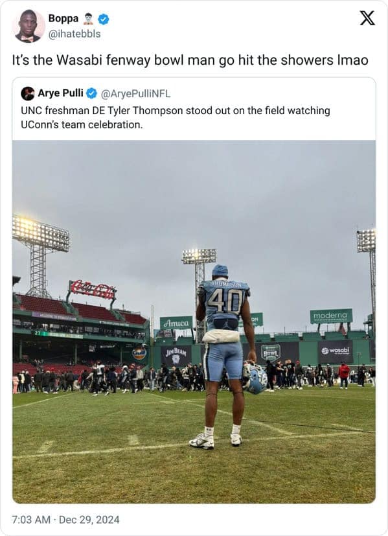The height and width of the screenshot is (536, 388).
Task: Click the X logo icon
Action: [x=367, y=19]
